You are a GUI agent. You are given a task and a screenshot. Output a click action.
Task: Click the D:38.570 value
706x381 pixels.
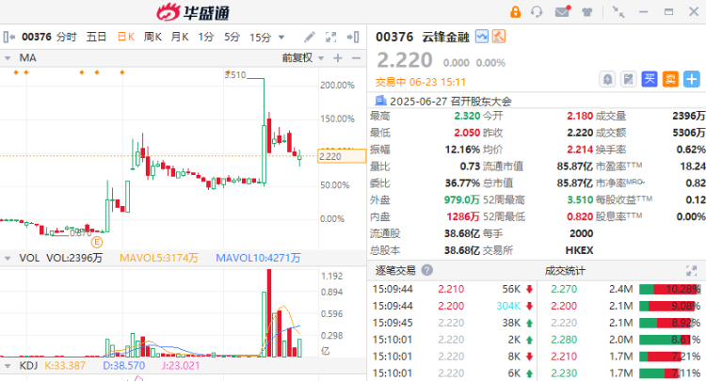click(x=124, y=365)
